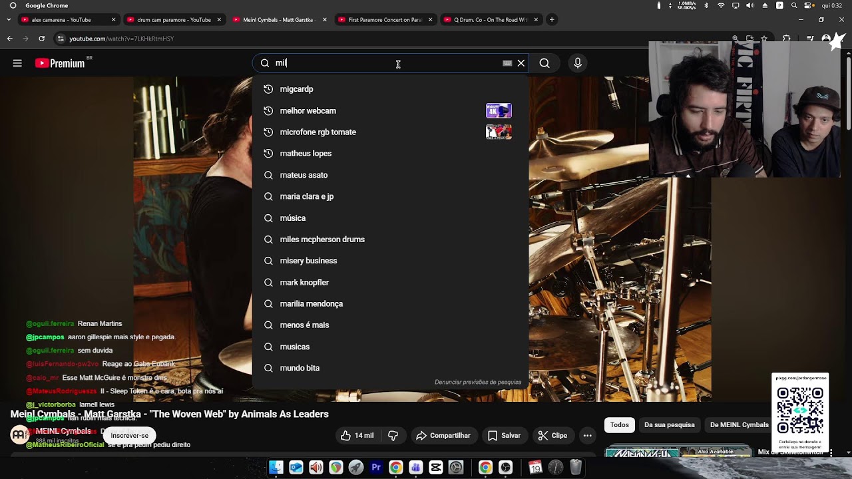
Task: Expand the Chrome tab search dropdown
Action: [x=8, y=20]
